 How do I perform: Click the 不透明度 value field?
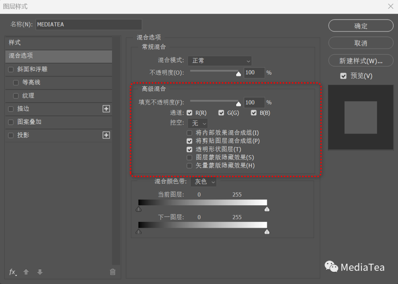(254, 73)
